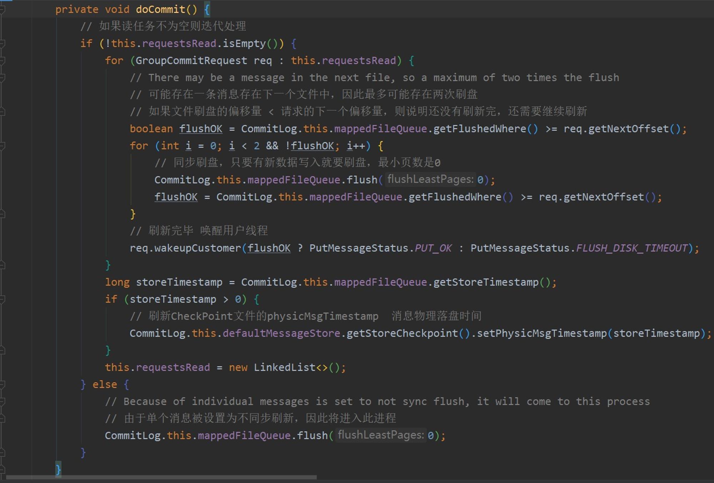Click getFlushedWhere() inside the inner for loop
This screenshot has height=483, width=714.
tap(461, 197)
